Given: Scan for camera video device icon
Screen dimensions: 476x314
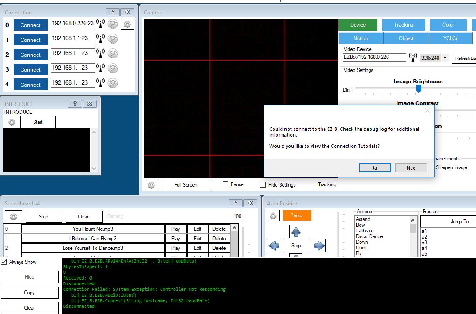Looking at the screenshot, I should [x=413, y=57].
